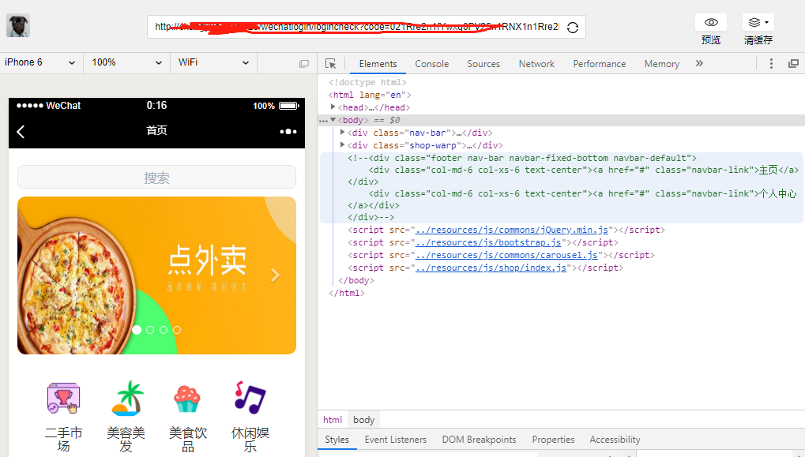Show more DevTools tabs with the chevron icon

pos(699,64)
